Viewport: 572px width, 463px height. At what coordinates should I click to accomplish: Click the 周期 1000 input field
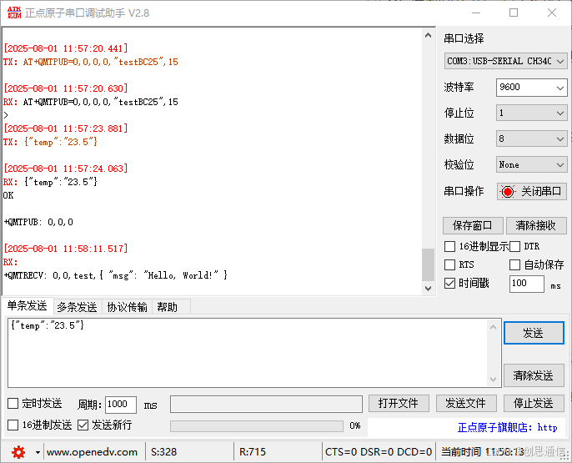pos(121,405)
